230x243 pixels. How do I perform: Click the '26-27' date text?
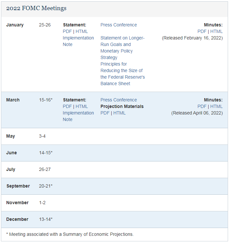point(45,169)
